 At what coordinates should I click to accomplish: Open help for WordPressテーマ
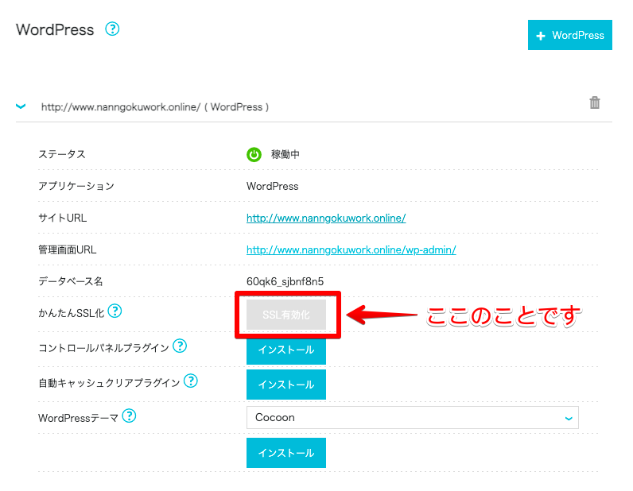pos(129,416)
